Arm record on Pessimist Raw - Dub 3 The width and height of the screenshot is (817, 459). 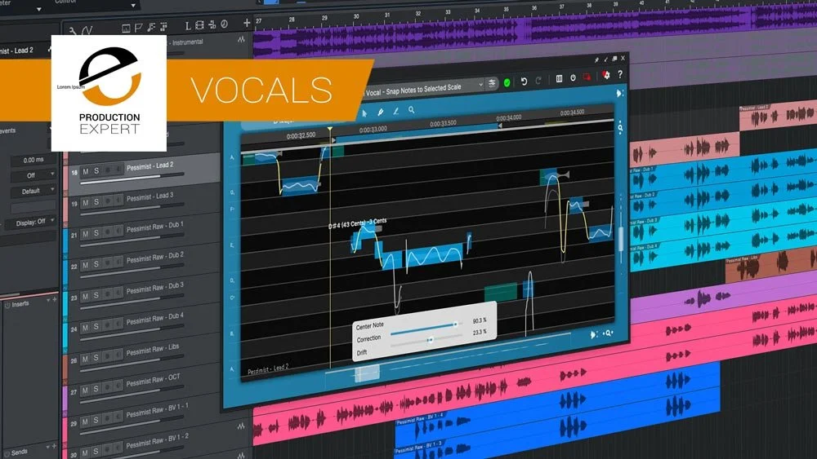point(108,295)
